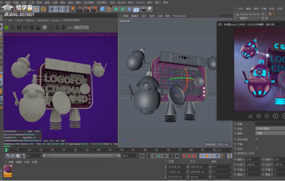Viewport: 285px width, 181px height.
Task: Pause the Octane live render
Action: click(19, 28)
